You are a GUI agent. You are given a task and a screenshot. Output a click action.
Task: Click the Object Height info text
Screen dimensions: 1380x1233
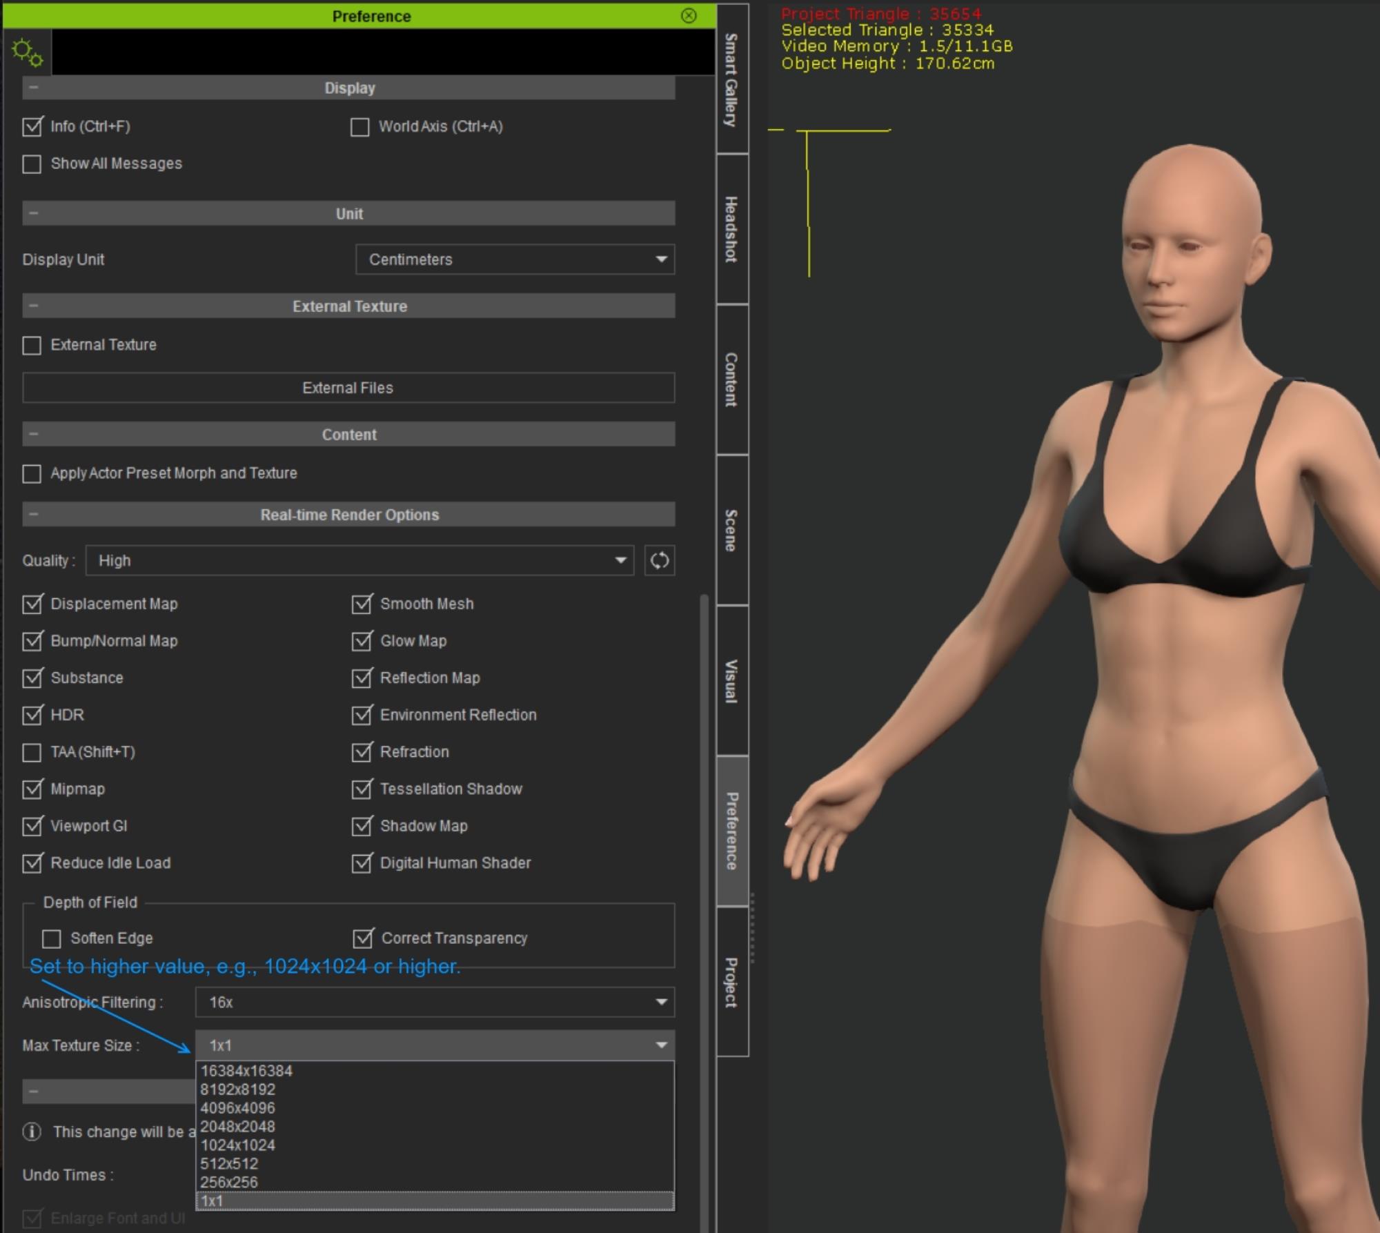click(x=887, y=63)
